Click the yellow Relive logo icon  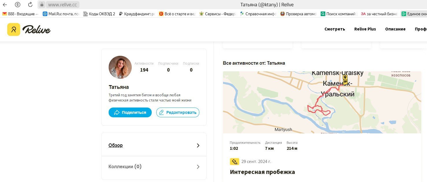(14, 29)
